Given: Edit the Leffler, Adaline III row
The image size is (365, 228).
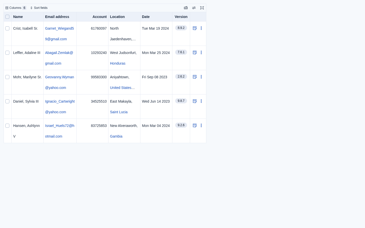Looking at the screenshot, I should (x=195, y=52).
